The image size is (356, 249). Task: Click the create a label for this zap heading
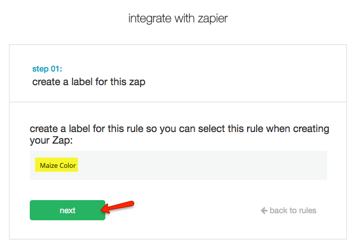(x=89, y=82)
